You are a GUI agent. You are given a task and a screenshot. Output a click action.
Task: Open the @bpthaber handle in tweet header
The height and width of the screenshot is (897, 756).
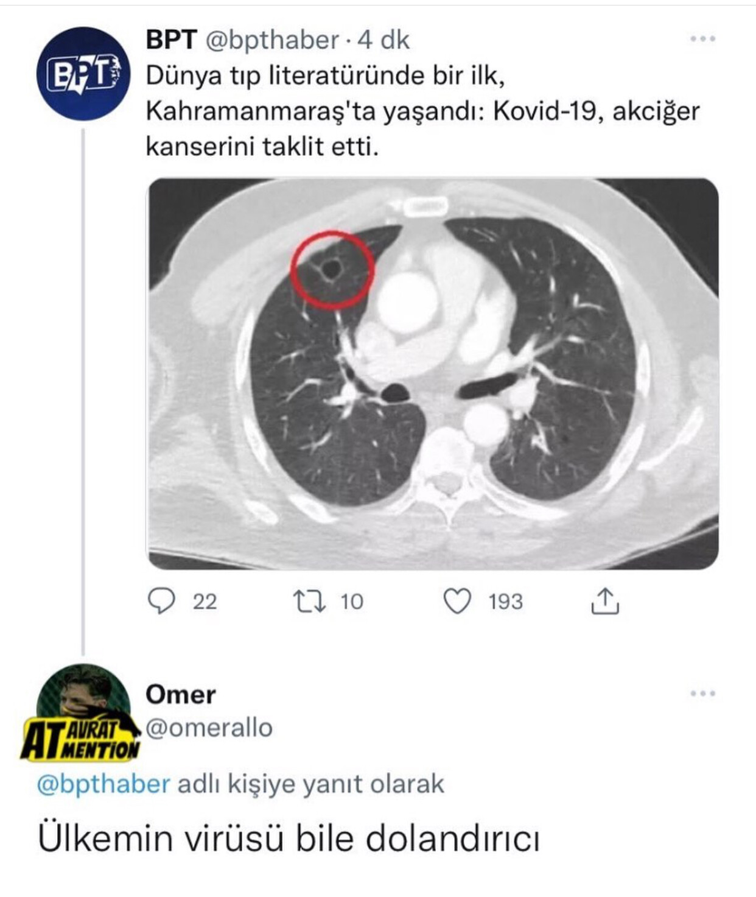click(272, 40)
